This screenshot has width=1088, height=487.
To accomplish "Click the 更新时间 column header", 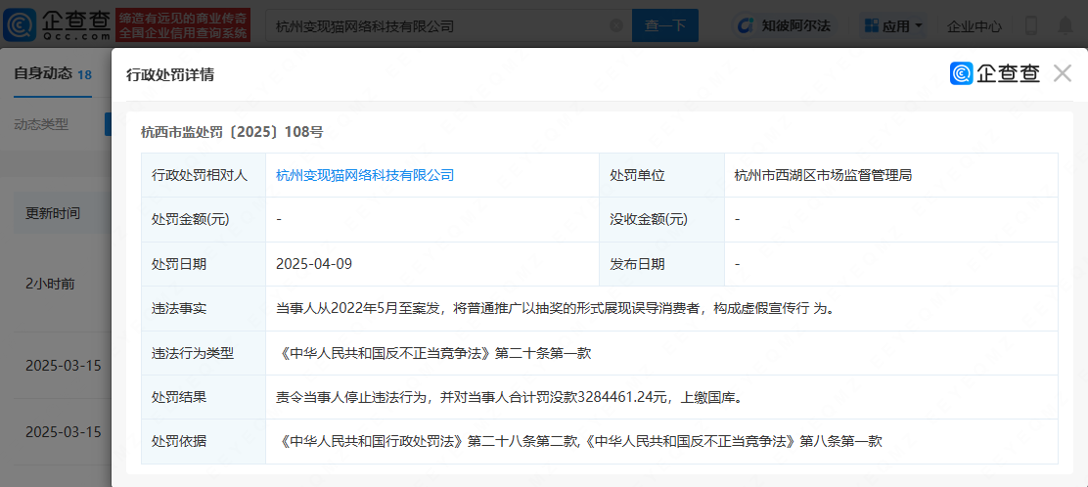I will click(53, 213).
